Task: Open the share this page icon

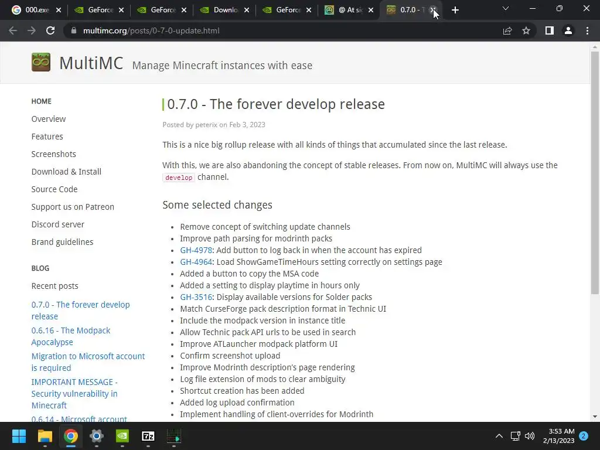Action: [x=507, y=30]
